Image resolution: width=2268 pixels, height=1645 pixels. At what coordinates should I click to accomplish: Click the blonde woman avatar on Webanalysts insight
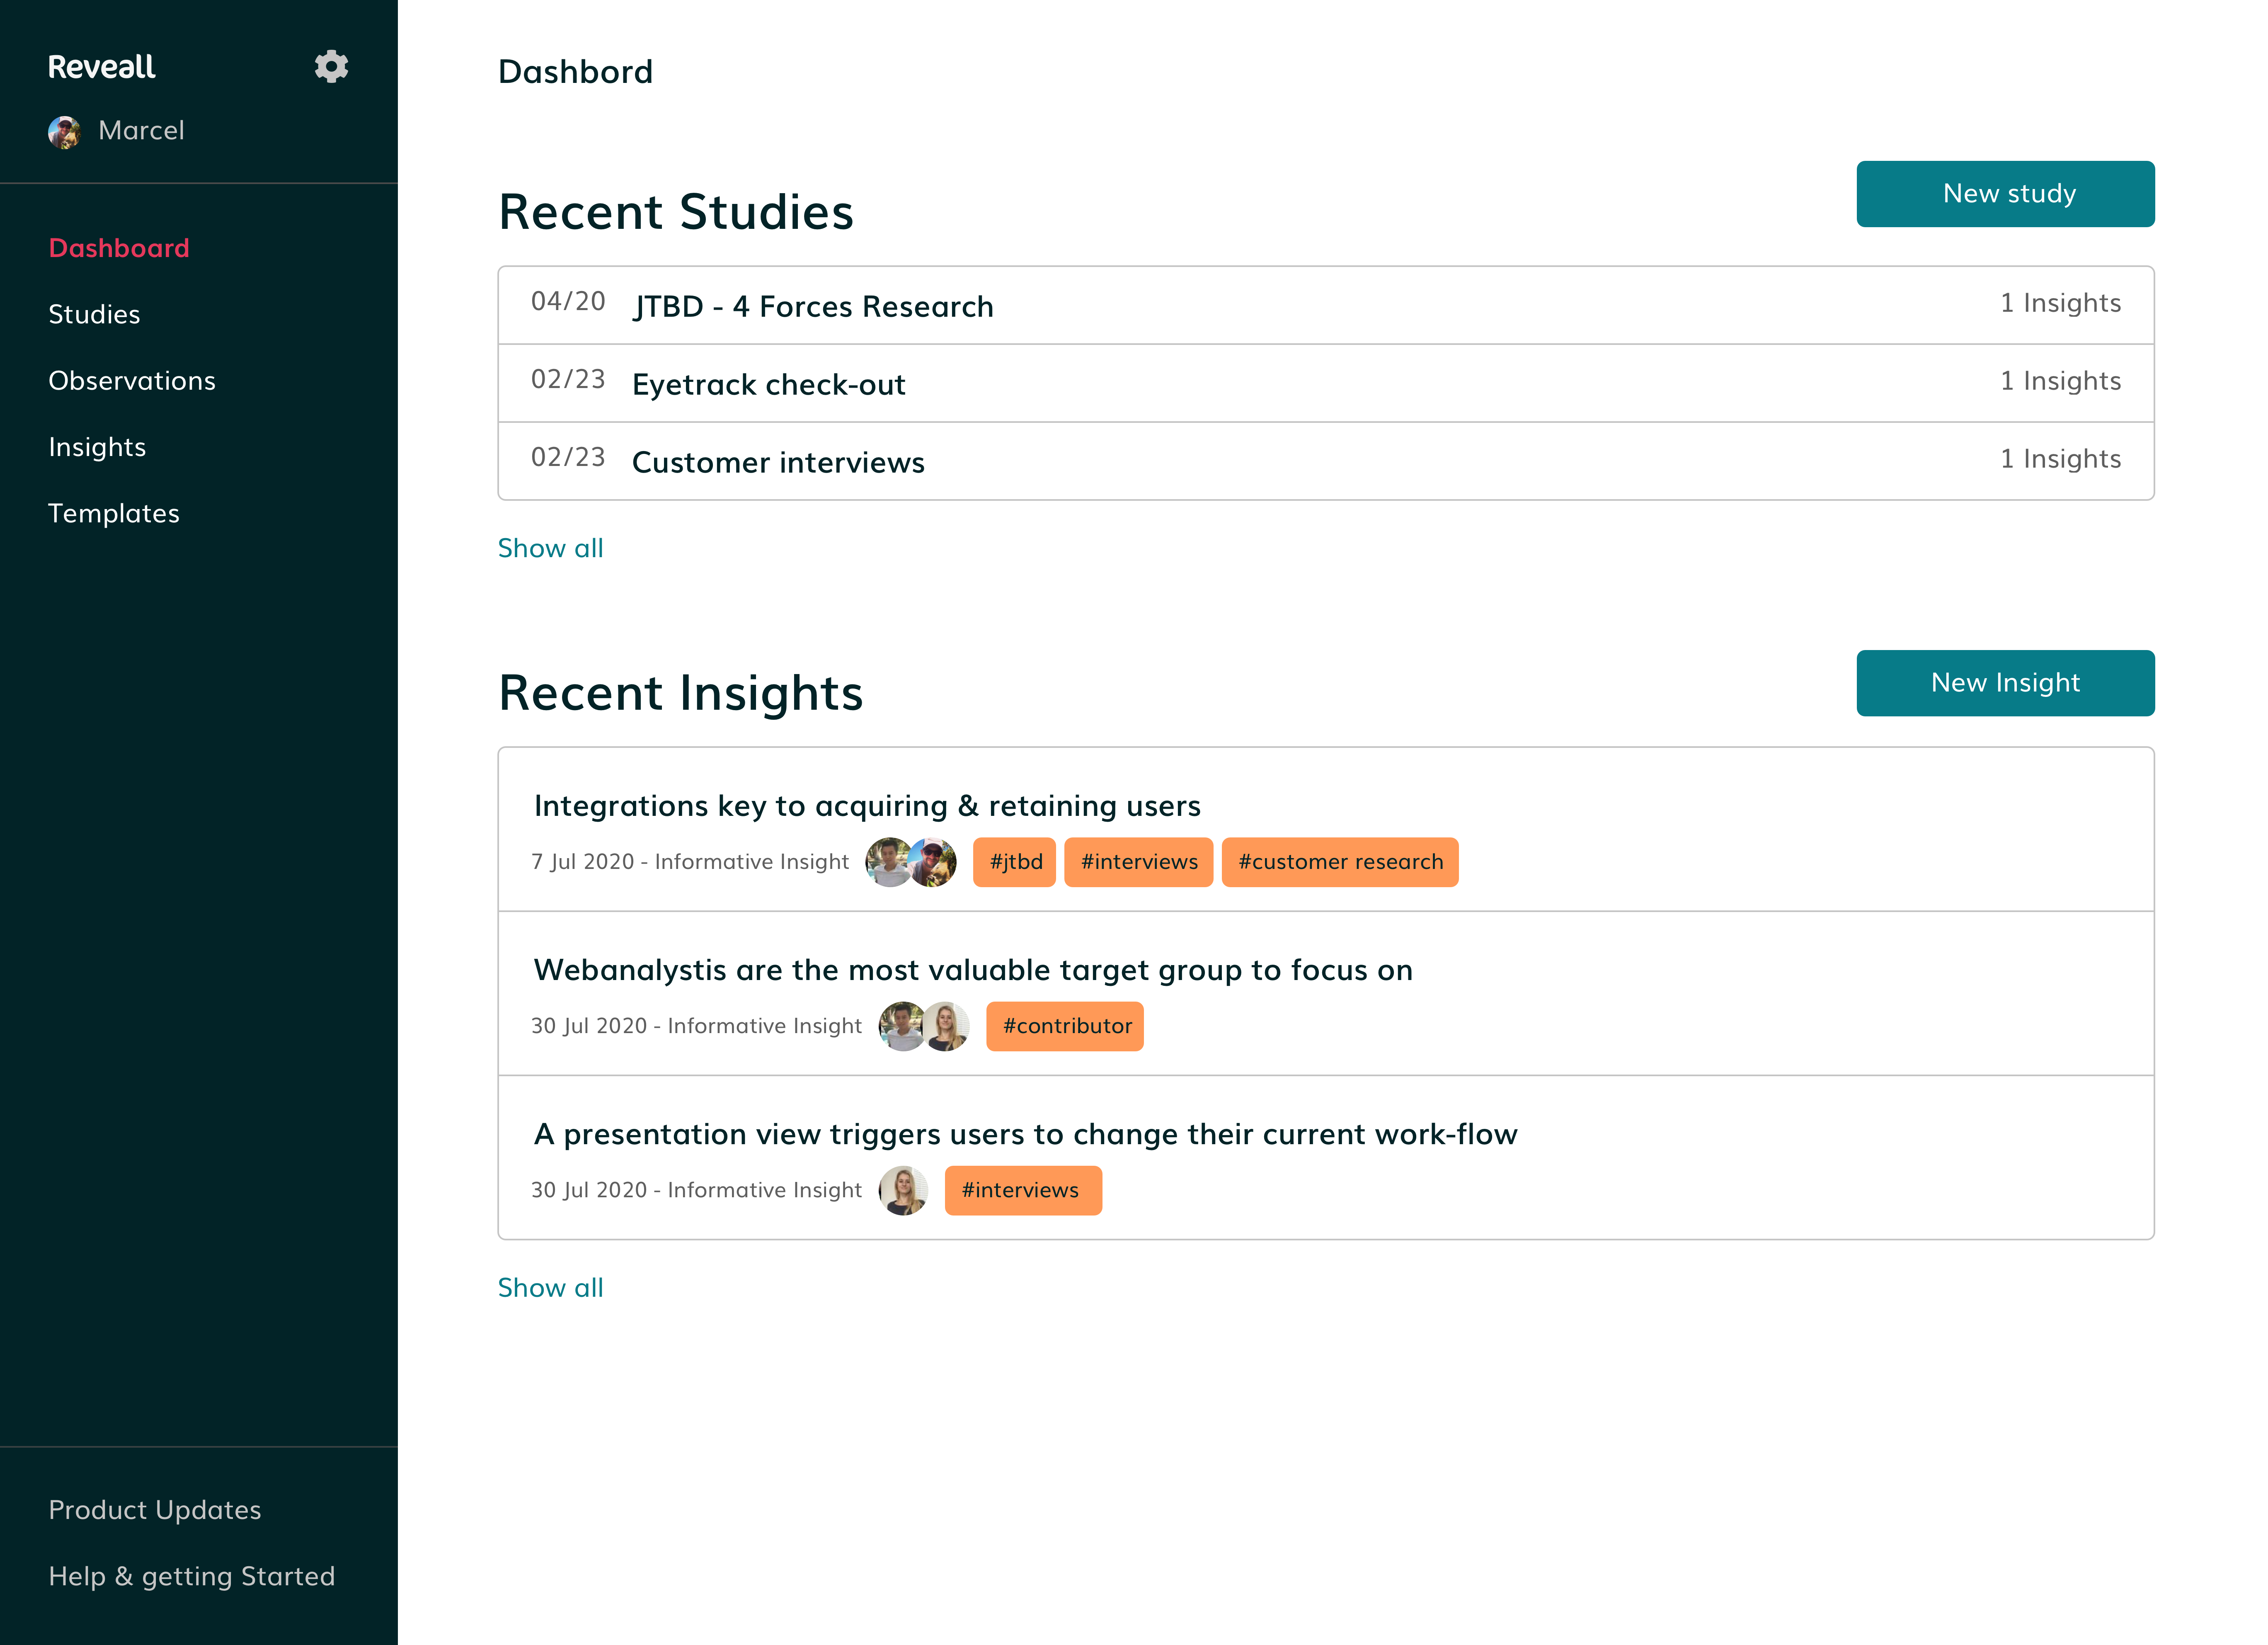point(945,1026)
